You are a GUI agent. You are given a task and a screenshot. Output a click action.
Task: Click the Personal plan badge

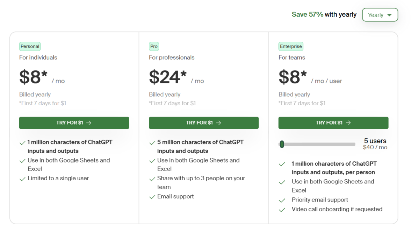click(x=30, y=46)
